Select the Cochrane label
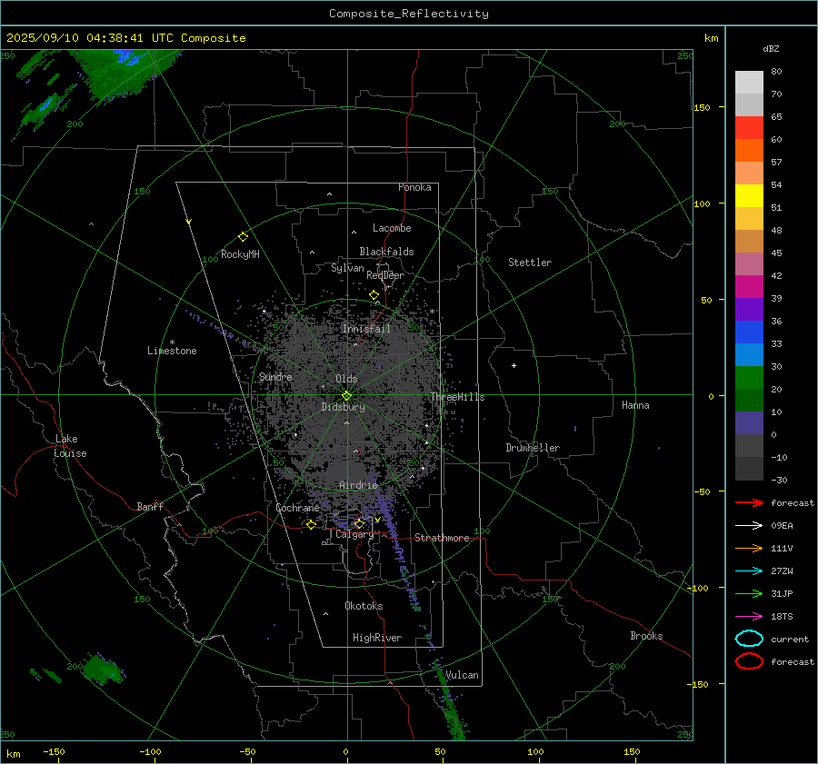The height and width of the screenshot is (764, 818). 297,508
